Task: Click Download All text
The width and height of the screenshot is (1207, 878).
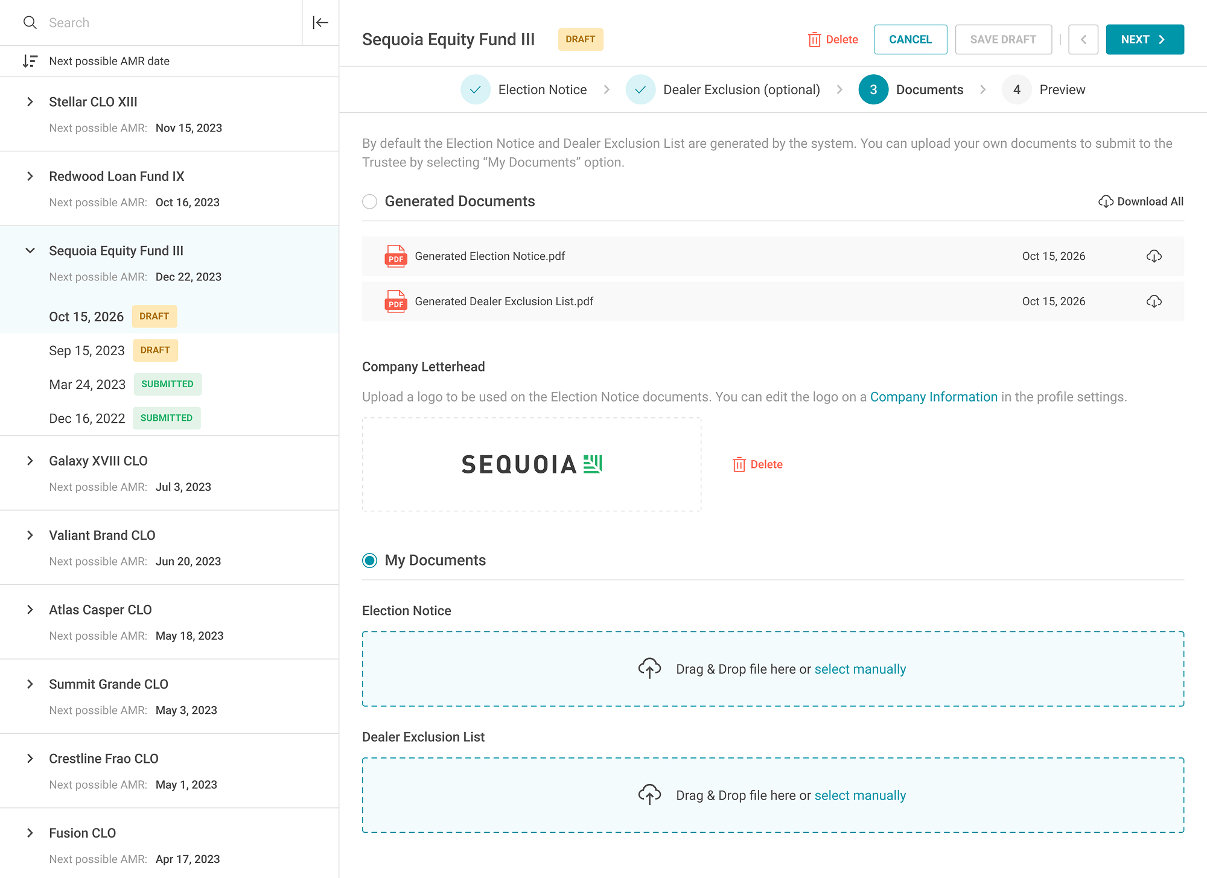Action: (x=1150, y=201)
